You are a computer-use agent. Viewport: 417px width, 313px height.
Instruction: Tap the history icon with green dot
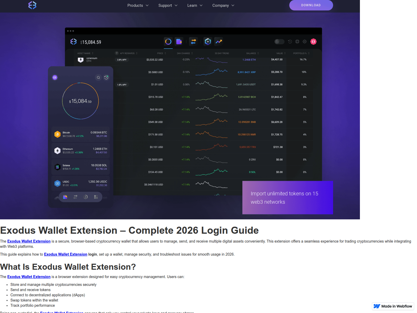click(x=106, y=77)
